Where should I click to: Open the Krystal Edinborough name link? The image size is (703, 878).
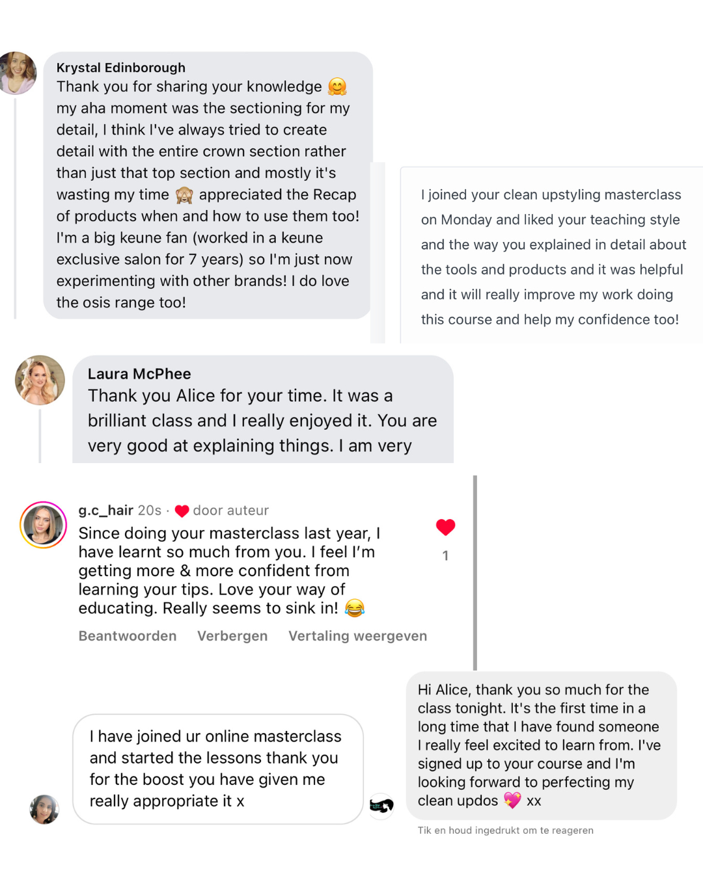pos(121,68)
